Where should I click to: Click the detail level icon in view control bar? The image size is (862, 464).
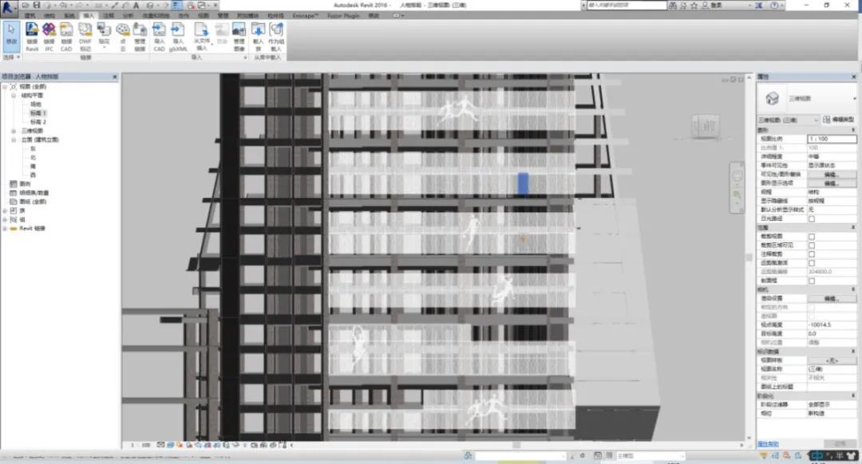tap(160, 445)
